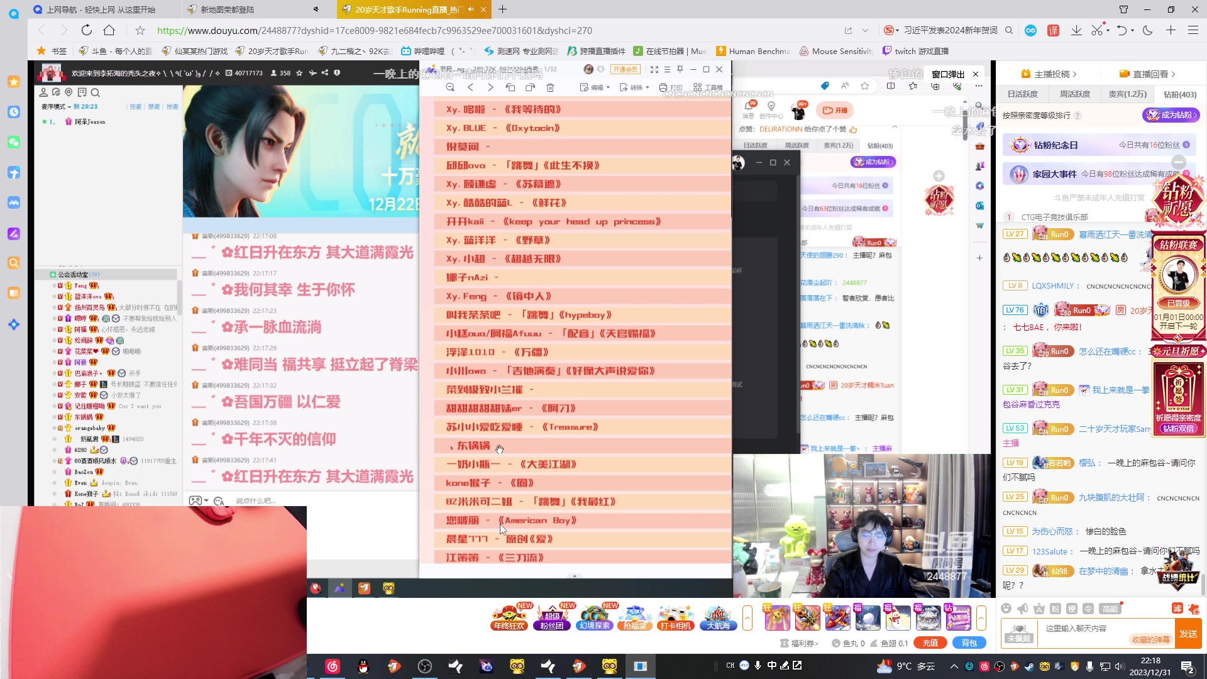Open the 大航海 gift panel icon
The image size is (1207, 679).
(718, 617)
